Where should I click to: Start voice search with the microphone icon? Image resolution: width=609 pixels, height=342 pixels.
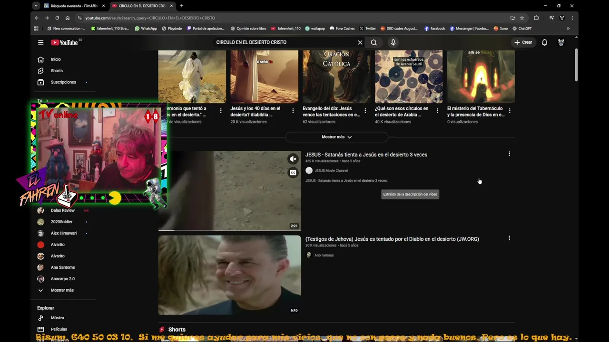click(393, 42)
